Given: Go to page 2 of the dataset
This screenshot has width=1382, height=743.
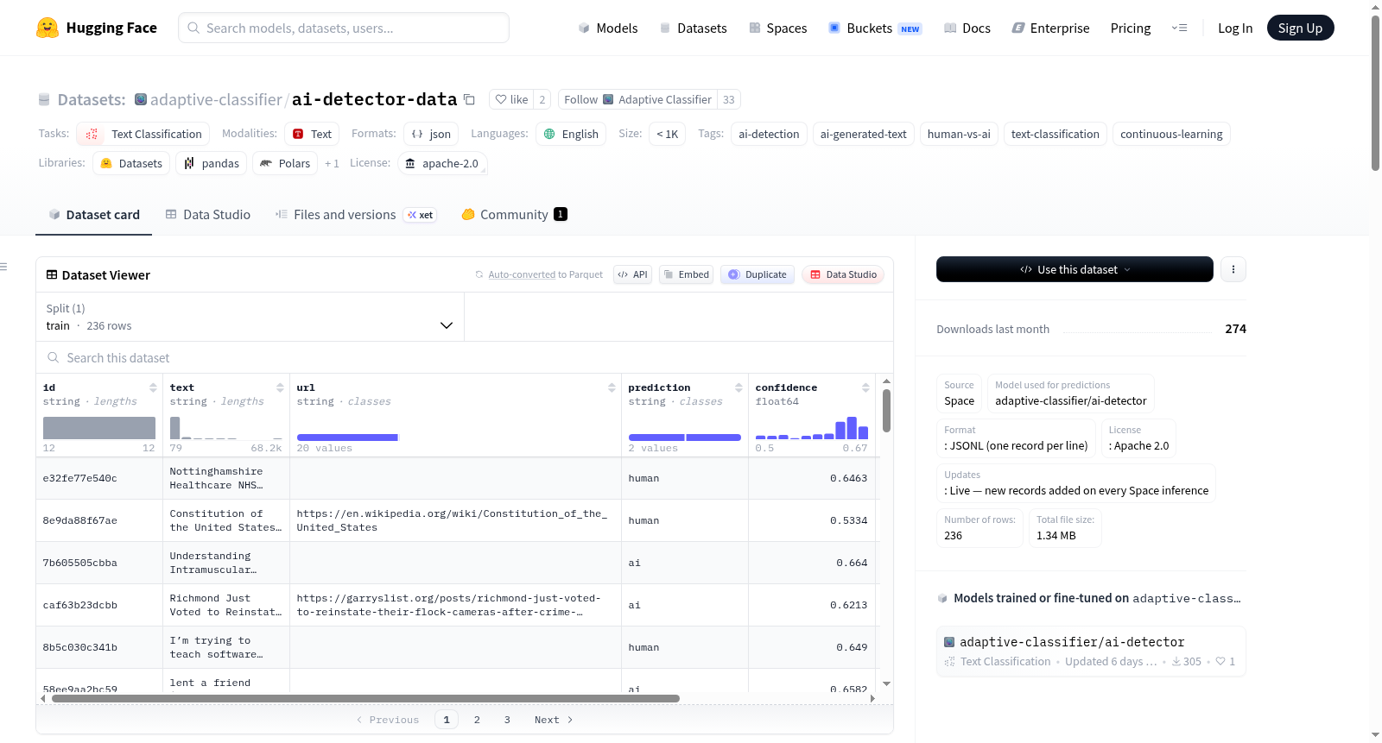Looking at the screenshot, I should point(477,720).
